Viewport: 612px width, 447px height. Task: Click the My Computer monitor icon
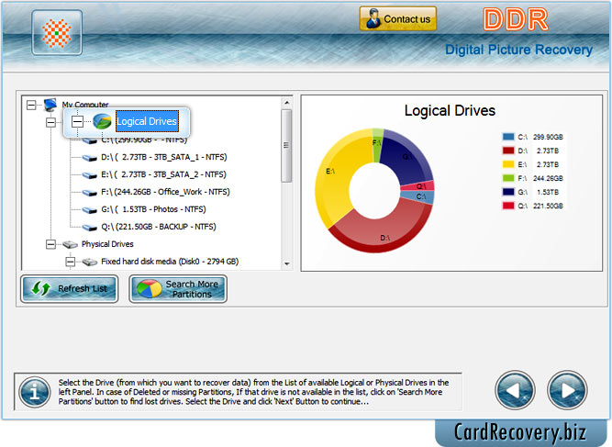pyautogui.click(x=50, y=105)
